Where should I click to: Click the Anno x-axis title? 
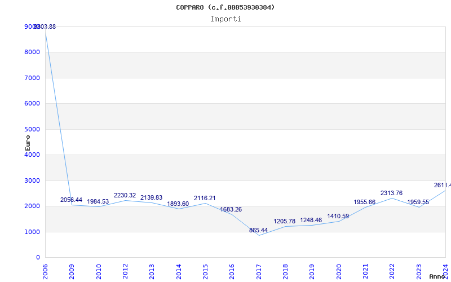click(x=437, y=276)
